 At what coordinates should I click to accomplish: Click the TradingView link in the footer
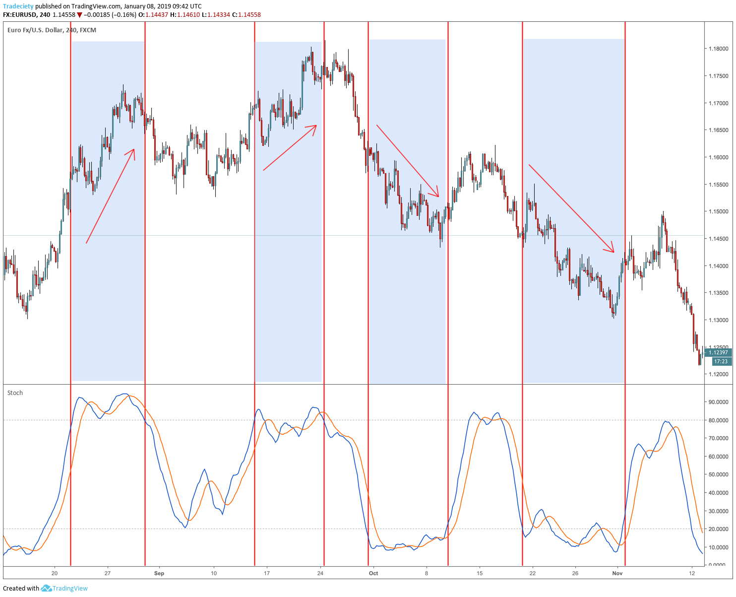point(70,589)
